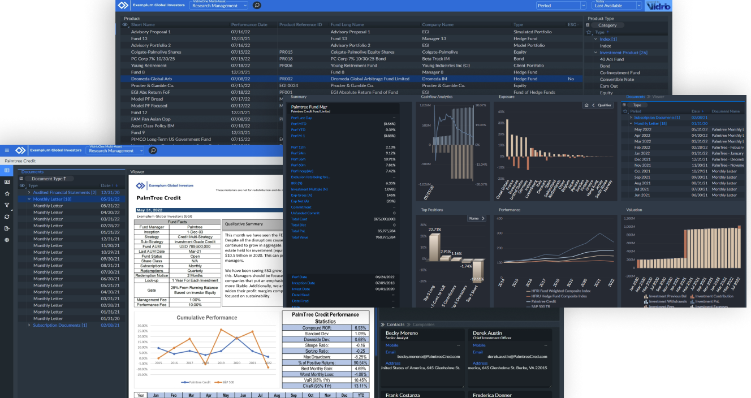Click Vidrio logo in top window
751x398 pixels.
(658, 6)
